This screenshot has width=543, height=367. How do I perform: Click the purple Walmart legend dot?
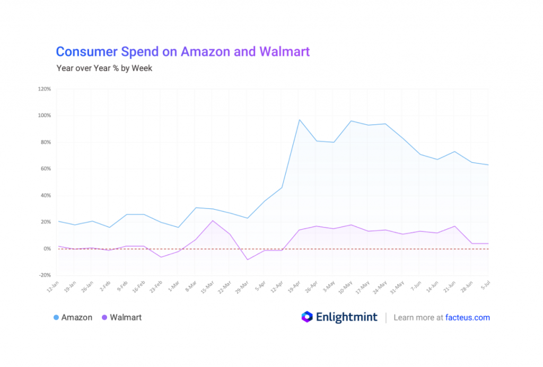104,318
